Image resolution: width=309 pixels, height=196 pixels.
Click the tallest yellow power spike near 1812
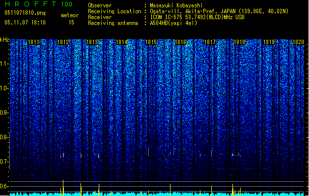(x=63, y=188)
